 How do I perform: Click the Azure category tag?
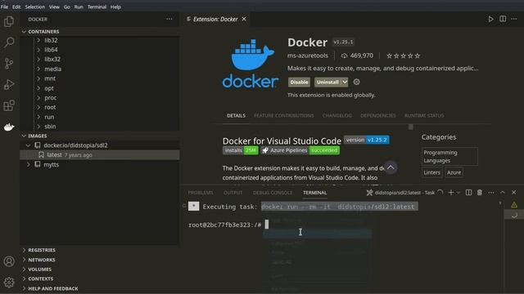454,172
